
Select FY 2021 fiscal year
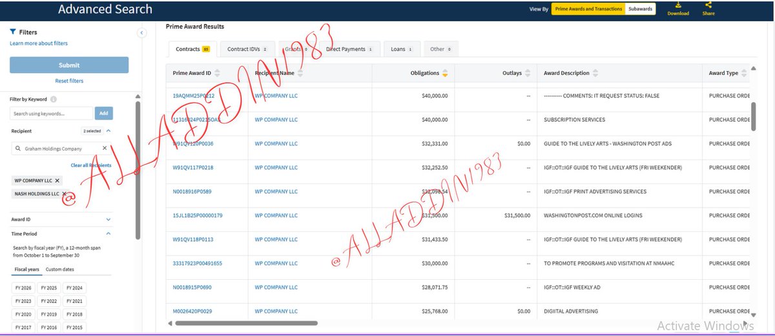(74, 301)
